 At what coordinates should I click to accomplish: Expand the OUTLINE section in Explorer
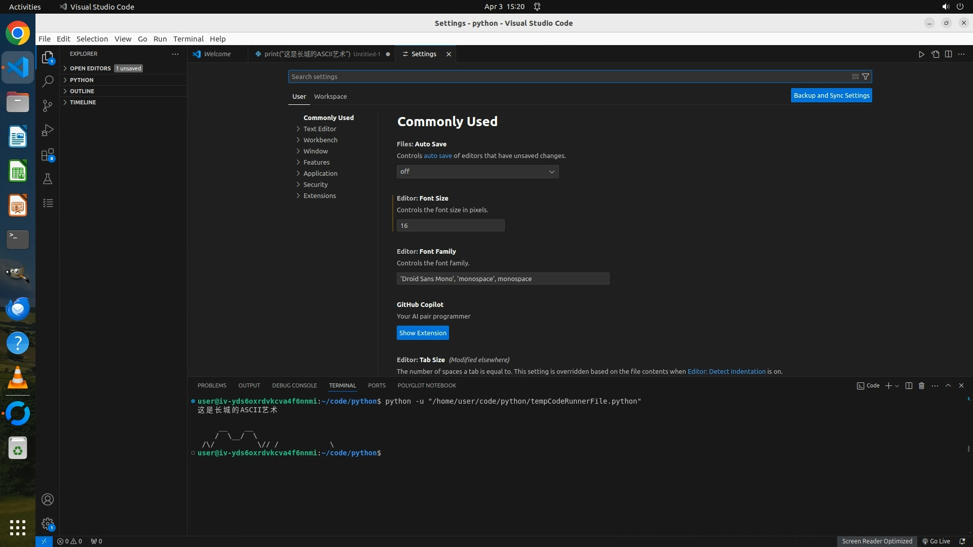[x=82, y=91]
